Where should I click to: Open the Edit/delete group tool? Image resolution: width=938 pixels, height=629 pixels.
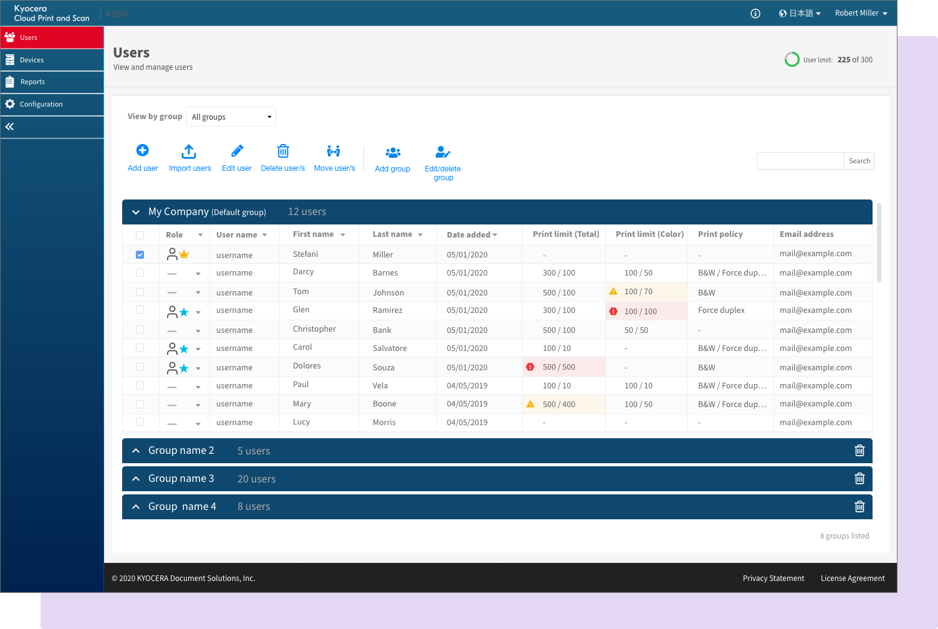[443, 151]
